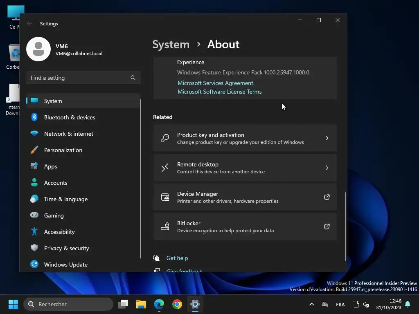419x314 pixels.
Task: Click the key icon beside Product key
Action: (x=165, y=138)
